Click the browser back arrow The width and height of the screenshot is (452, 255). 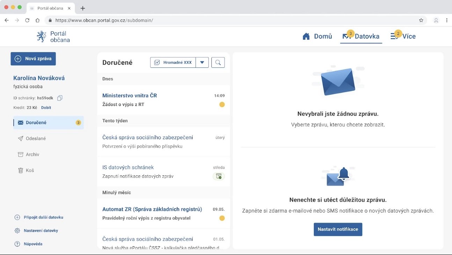[7, 20]
